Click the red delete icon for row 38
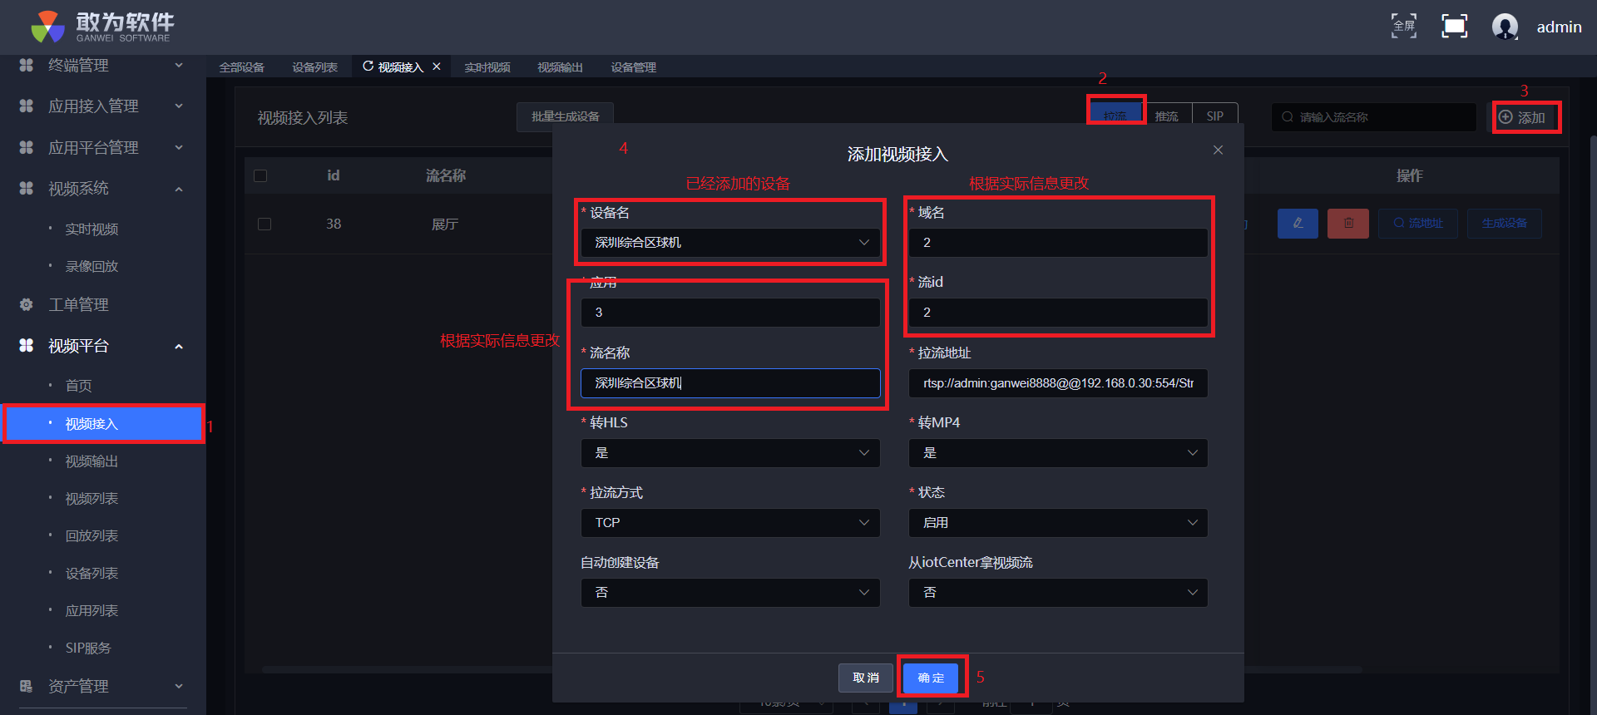The height and width of the screenshot is (715, 1597). pos(1348,223)
